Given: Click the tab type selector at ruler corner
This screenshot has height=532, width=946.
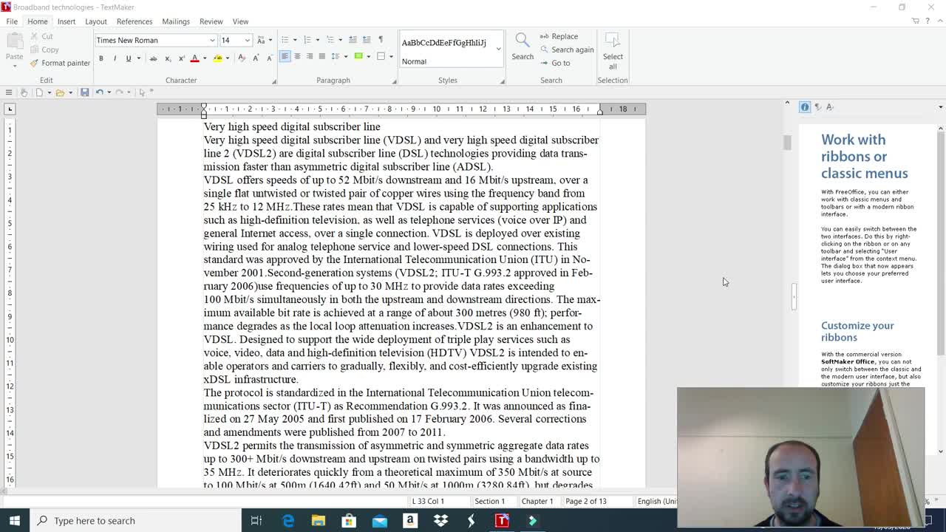Looking at the screenshot, I should click(10, 109).
